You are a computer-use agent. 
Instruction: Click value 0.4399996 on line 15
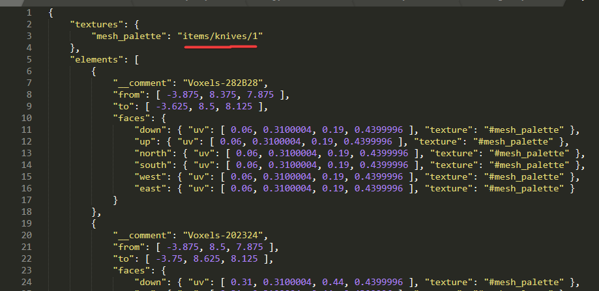pos(378,177)
